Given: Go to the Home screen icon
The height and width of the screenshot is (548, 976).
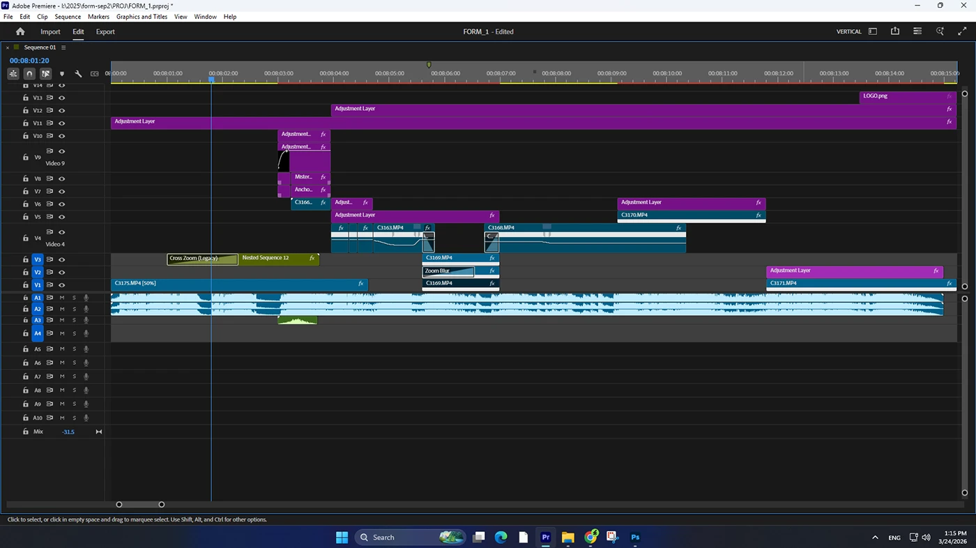Looking at the screenshot, I should [20, 31].
